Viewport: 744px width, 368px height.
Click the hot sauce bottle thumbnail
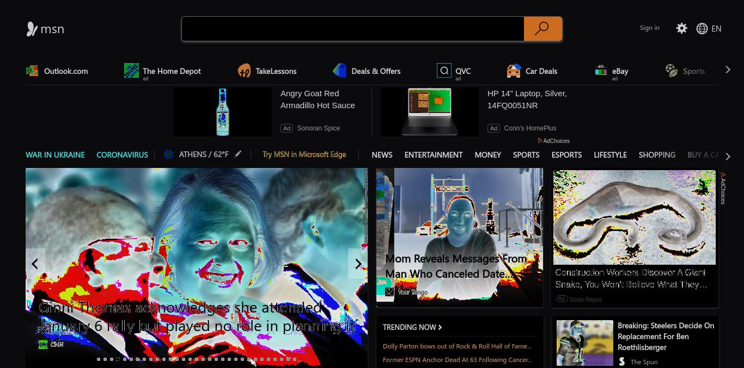222,112
